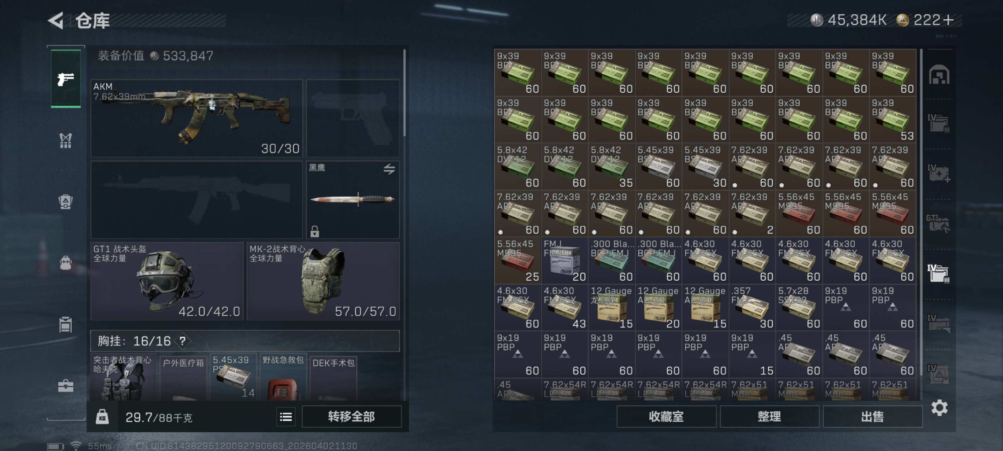Open the chest rig sidebar category
Image resolution: width=1003 pixels, height=451 pixels.
pos(66,140)
